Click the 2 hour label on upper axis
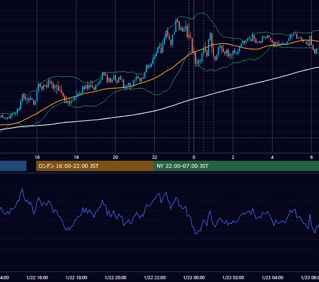Viewport: 319px width, 282px height. tap(233, 157)
